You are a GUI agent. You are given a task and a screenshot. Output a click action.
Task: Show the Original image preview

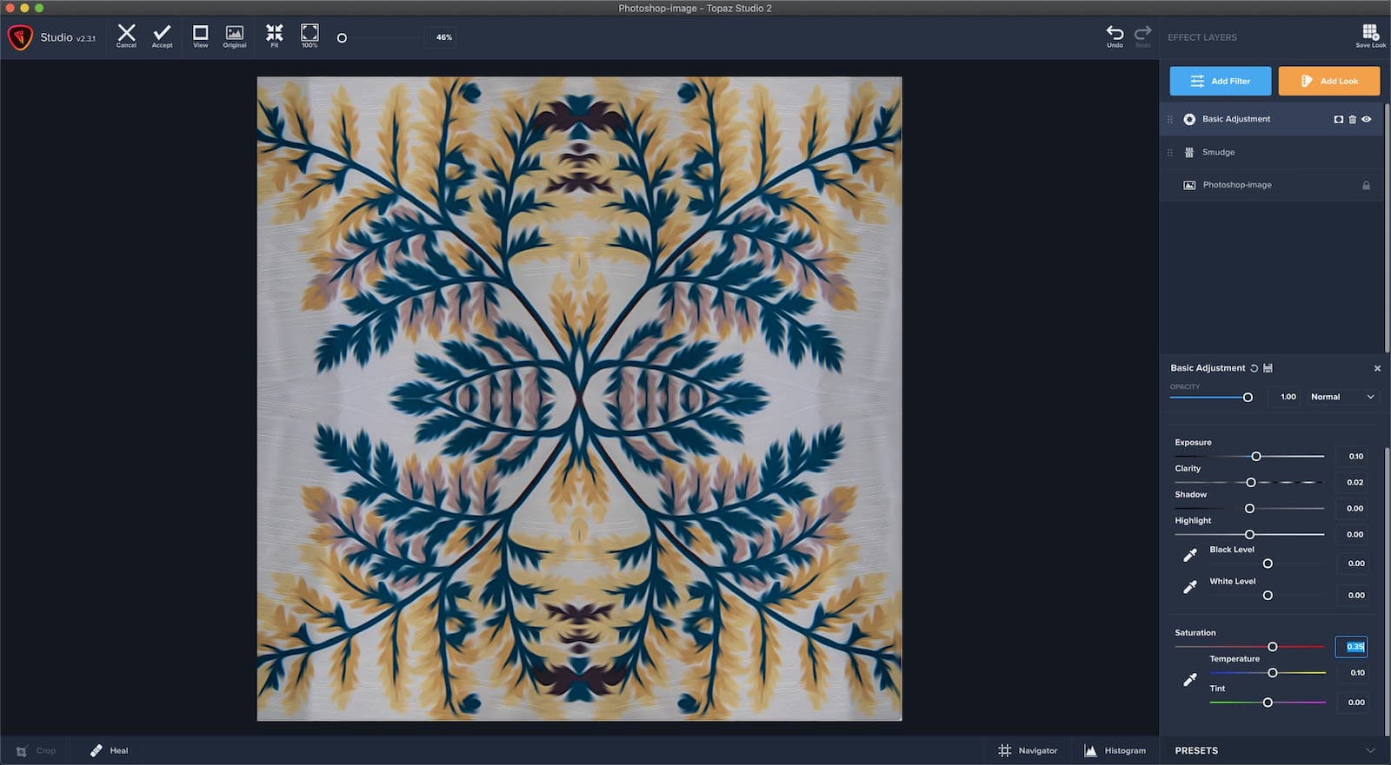click(x=235, y=34)
